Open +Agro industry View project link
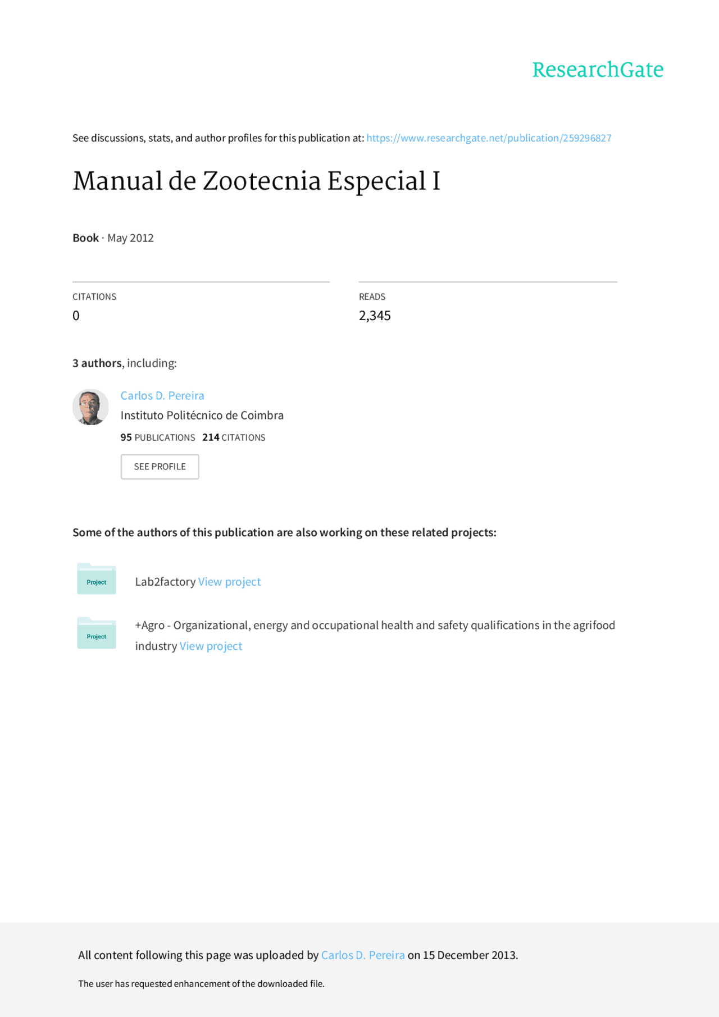The image size is (719, 1017). (211, 646)
